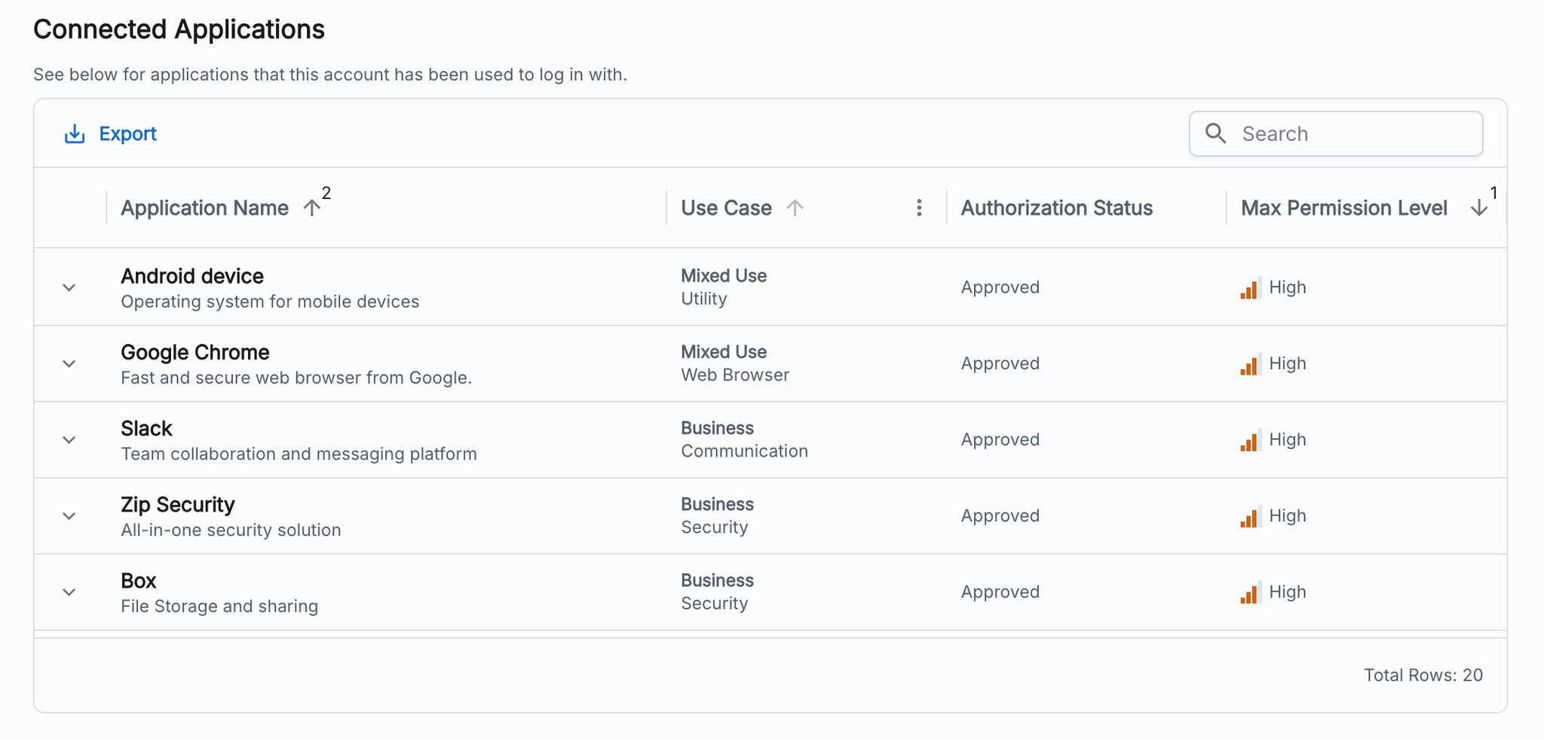Image resolution: width=1544 pixels, height=740 pixels.
Task: Expand the Box row details
Action: tap(69, 592)
